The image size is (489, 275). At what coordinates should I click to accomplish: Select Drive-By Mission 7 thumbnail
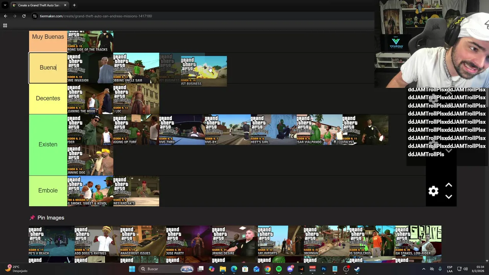(228, 129)
